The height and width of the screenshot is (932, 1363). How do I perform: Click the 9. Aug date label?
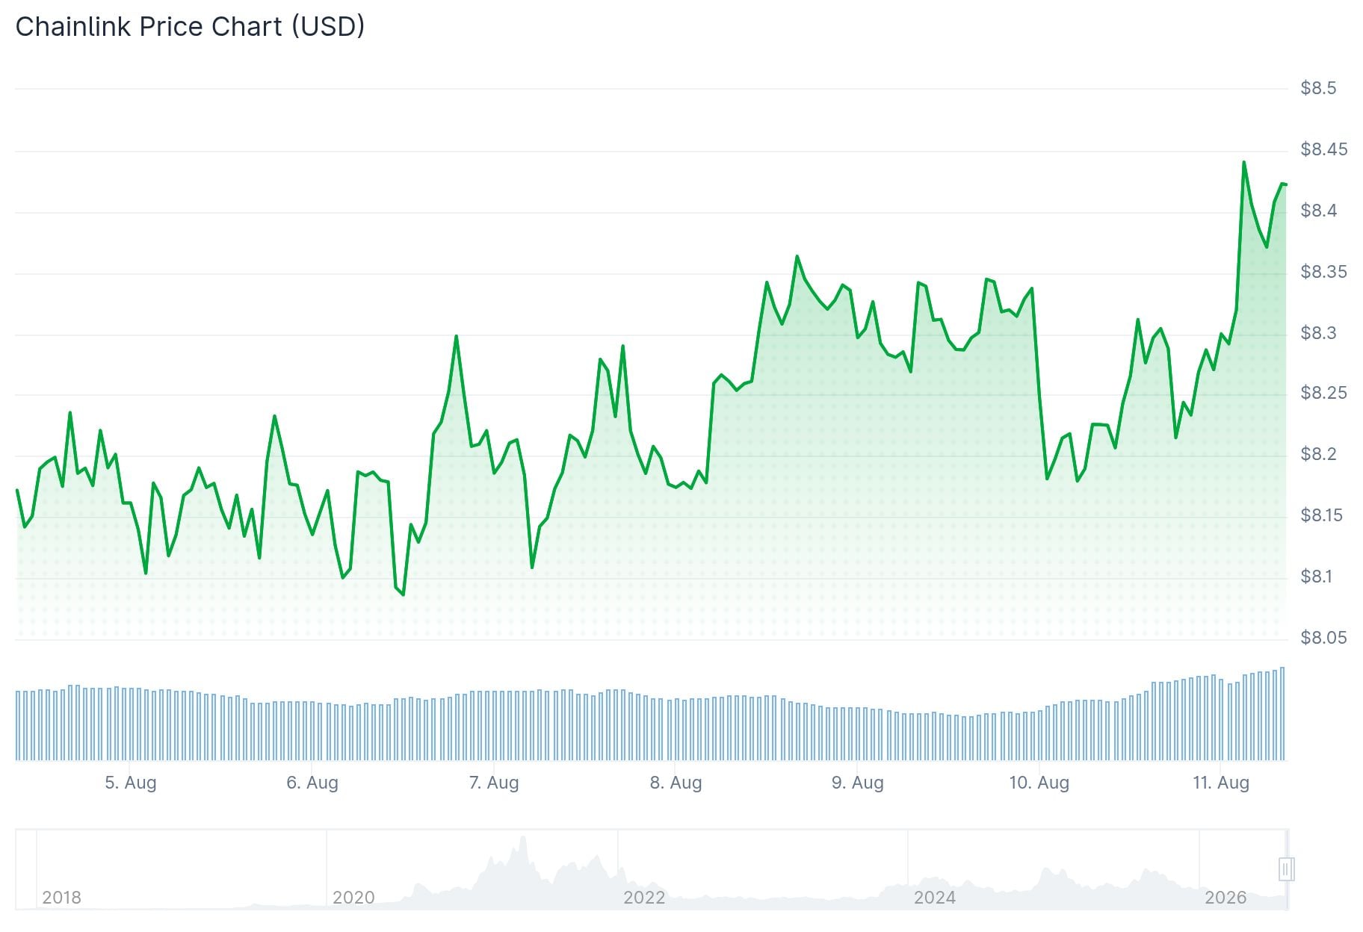pyautogui.click(x=858, y=783)
